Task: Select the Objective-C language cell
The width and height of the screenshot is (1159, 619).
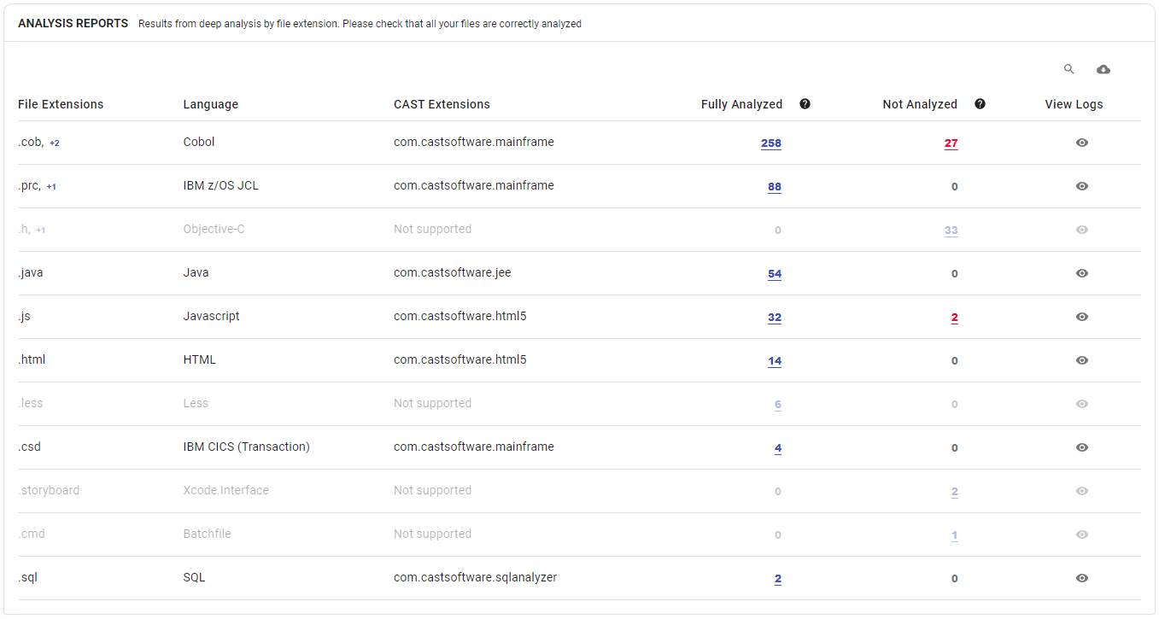Action: tap(214, 229)
